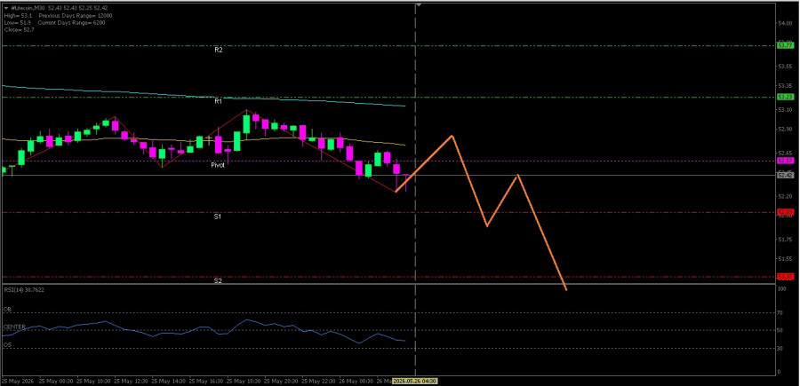This screenshot has width=800, height=386.
Task: Click the 100 level on RSI scale
Action: 782,288
